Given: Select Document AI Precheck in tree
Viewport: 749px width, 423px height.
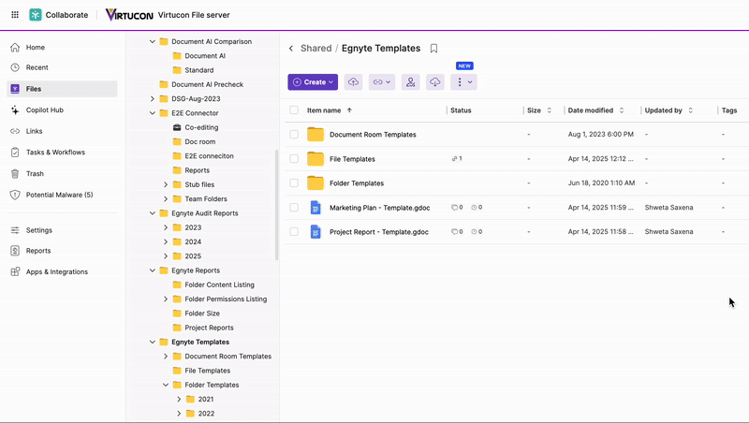Looking at the screenshot, I should click(x=207, y=84).
